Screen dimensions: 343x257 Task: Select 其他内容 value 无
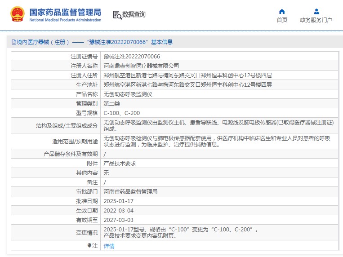[106, 173]
